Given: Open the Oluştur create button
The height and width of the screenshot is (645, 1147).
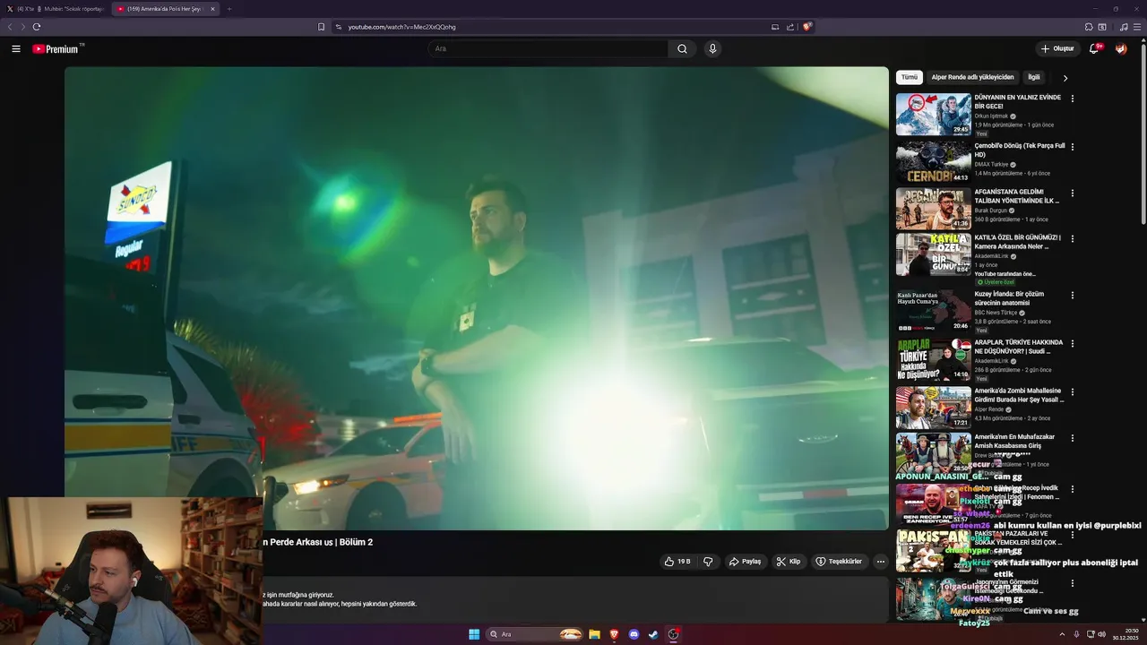Looking at the screenshot, I should click(1057, 49).
